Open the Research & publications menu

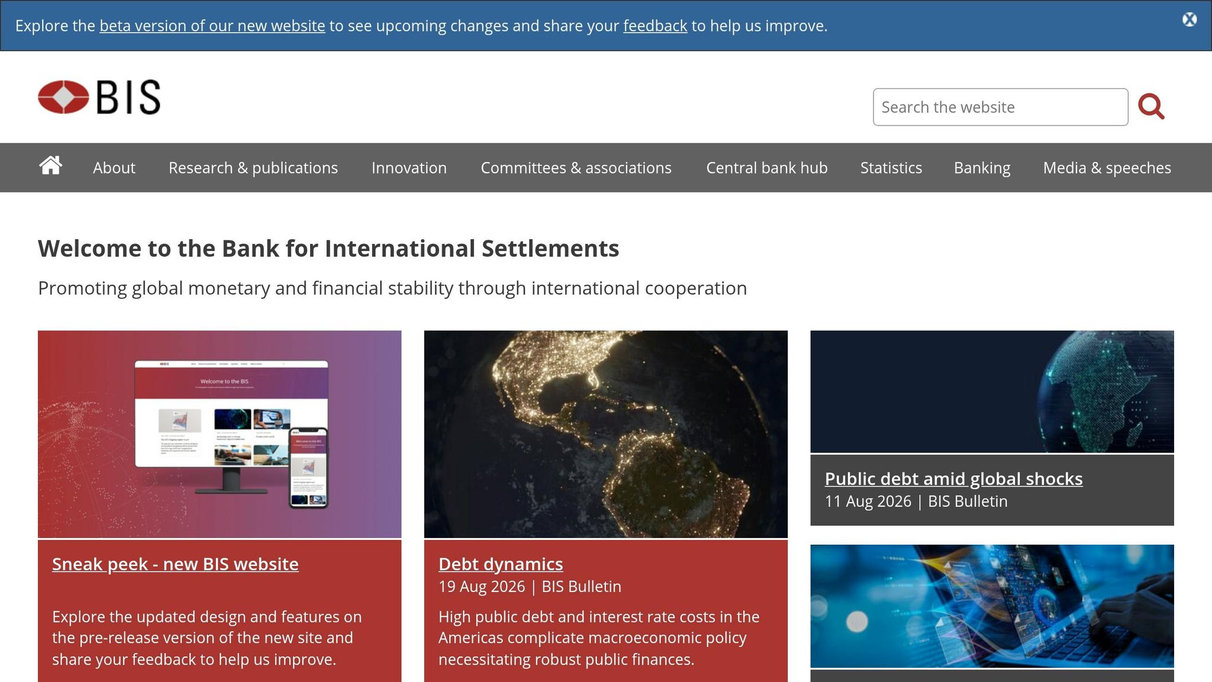[253, 168]
